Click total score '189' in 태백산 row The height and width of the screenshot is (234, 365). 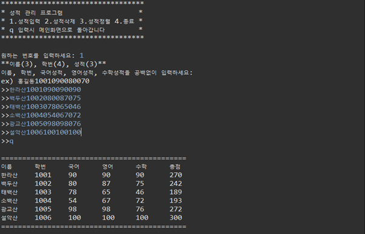tap(176, 192)
